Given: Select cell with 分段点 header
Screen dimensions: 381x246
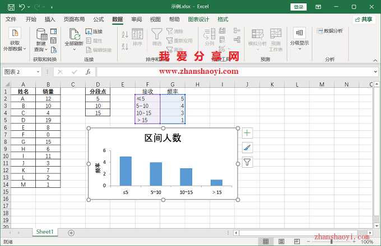Looking at the screenshot, I should pos(97,92).
